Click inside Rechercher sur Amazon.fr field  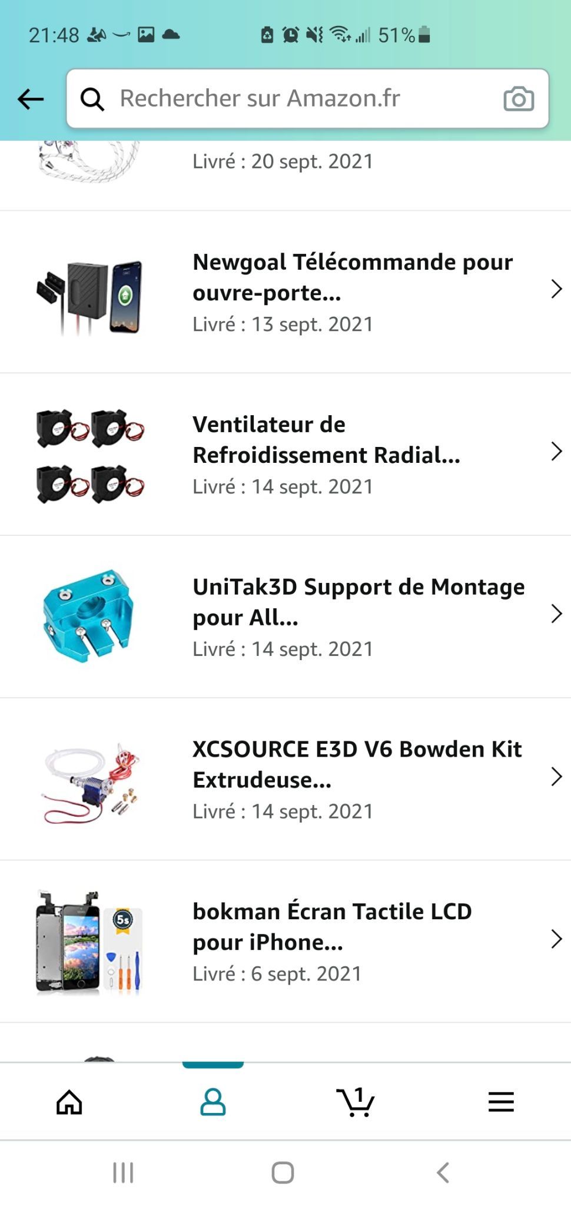(x=307, y=99)
